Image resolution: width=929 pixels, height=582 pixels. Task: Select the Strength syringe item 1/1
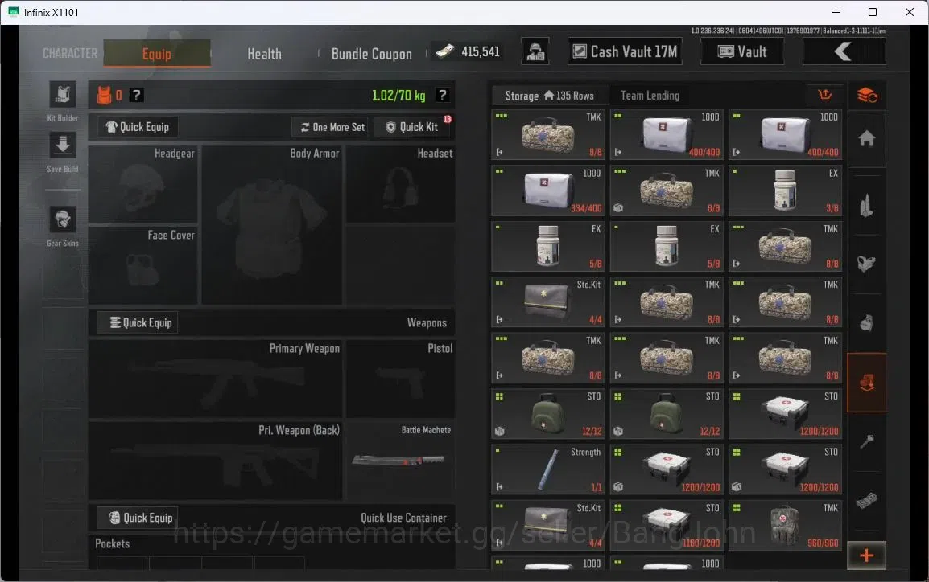pyautogui.click(x=548, y=469)
